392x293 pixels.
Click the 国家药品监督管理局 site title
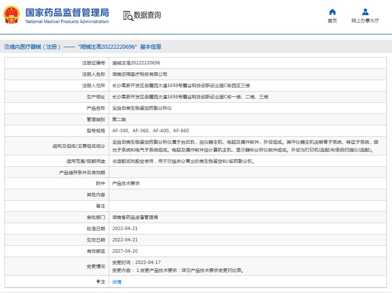click(67, 12)
